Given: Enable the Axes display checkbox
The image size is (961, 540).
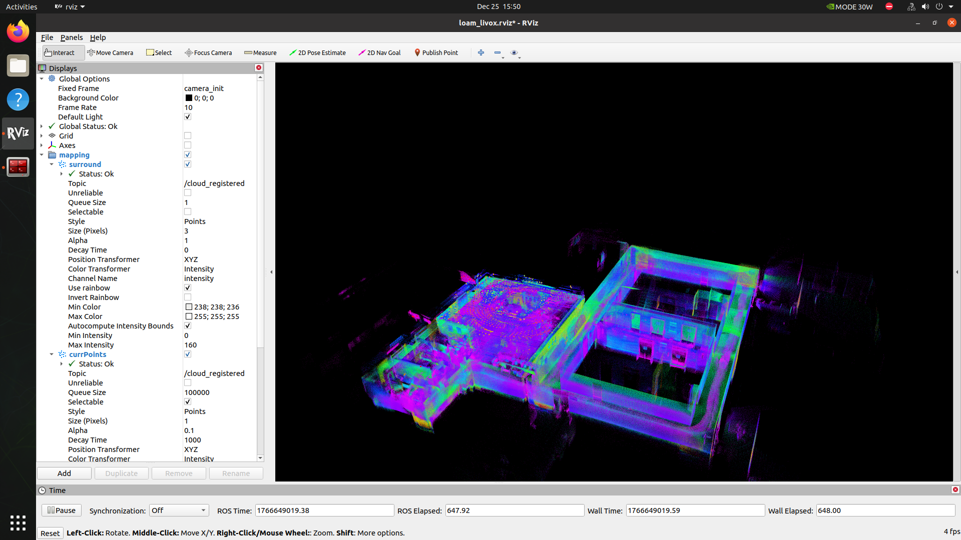Looking at the screenshot, I should tap(188, 145).
